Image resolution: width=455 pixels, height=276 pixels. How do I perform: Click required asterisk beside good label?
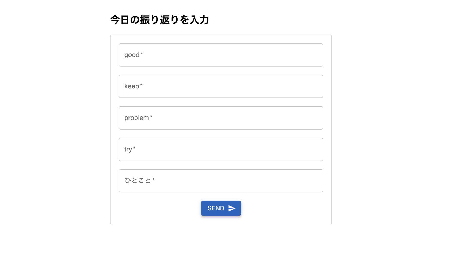142,54
